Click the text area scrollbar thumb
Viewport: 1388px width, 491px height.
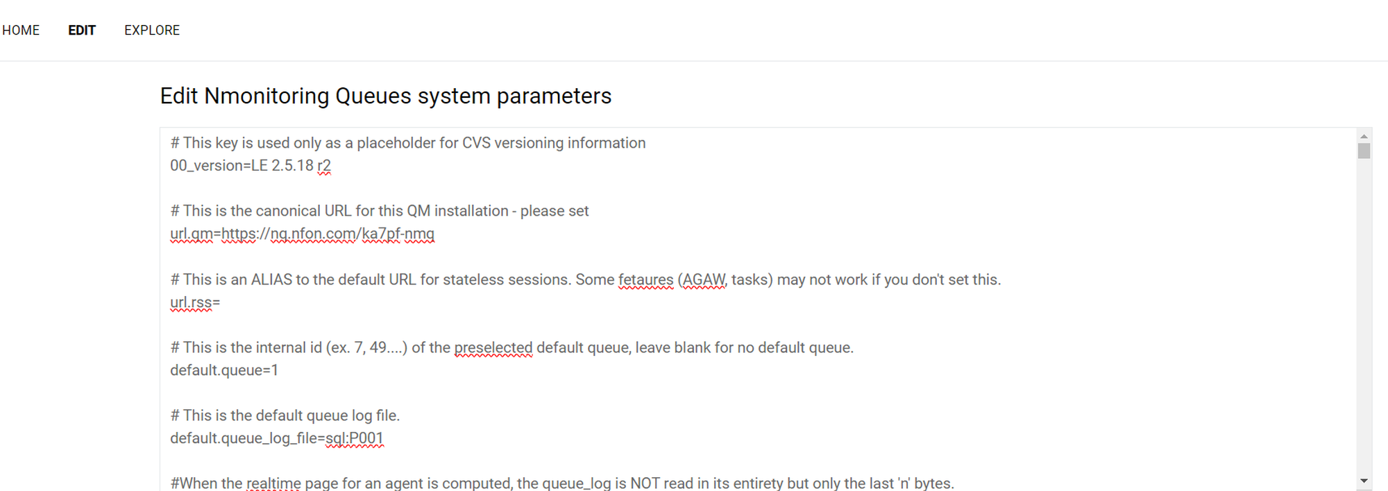click(x=1364, y=150)
